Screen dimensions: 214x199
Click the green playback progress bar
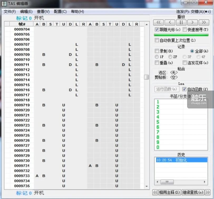pyautogui.click(x=181, y=35)
